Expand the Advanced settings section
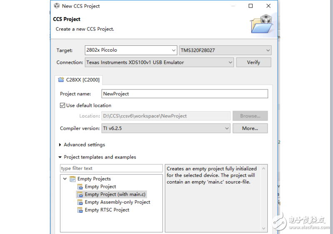 point(61,144)
